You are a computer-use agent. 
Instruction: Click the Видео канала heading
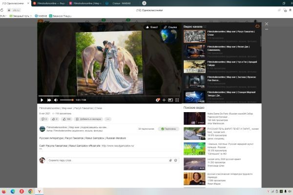point(193,27)
